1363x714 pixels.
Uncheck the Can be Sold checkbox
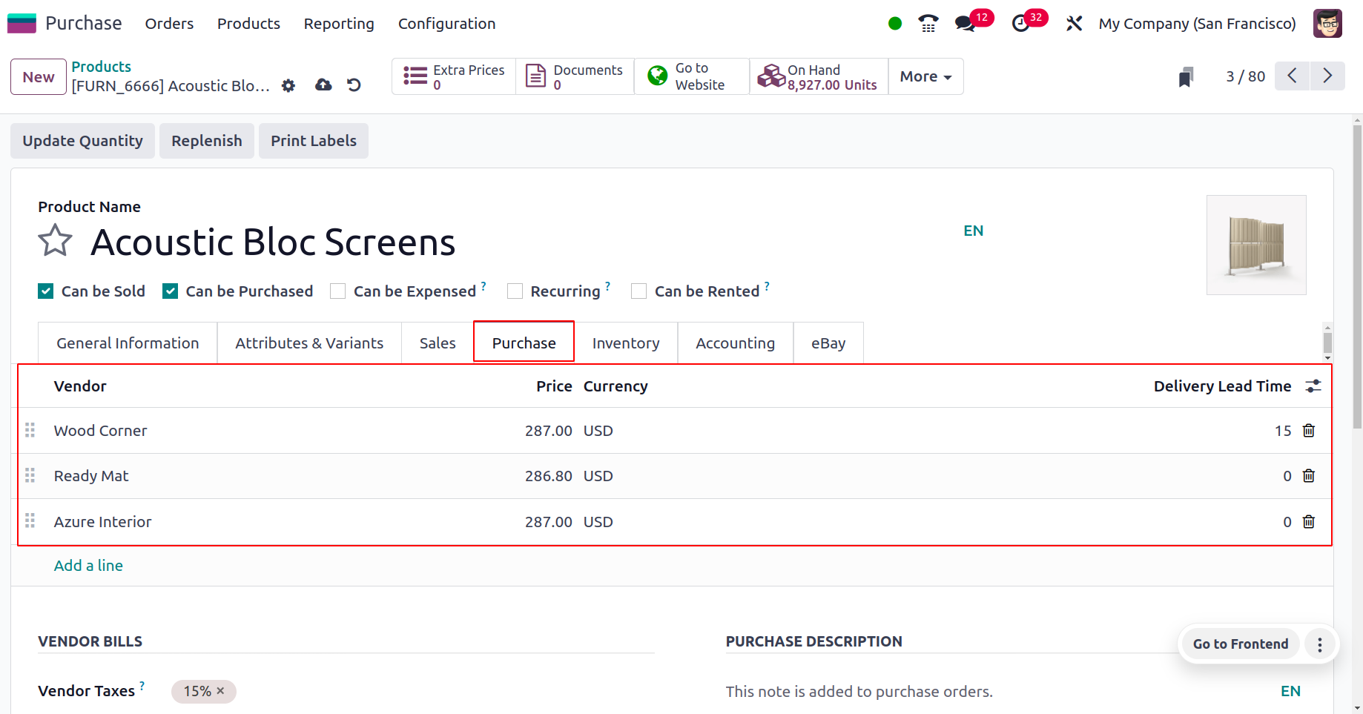pyautogui.click(x=45, y=291)
